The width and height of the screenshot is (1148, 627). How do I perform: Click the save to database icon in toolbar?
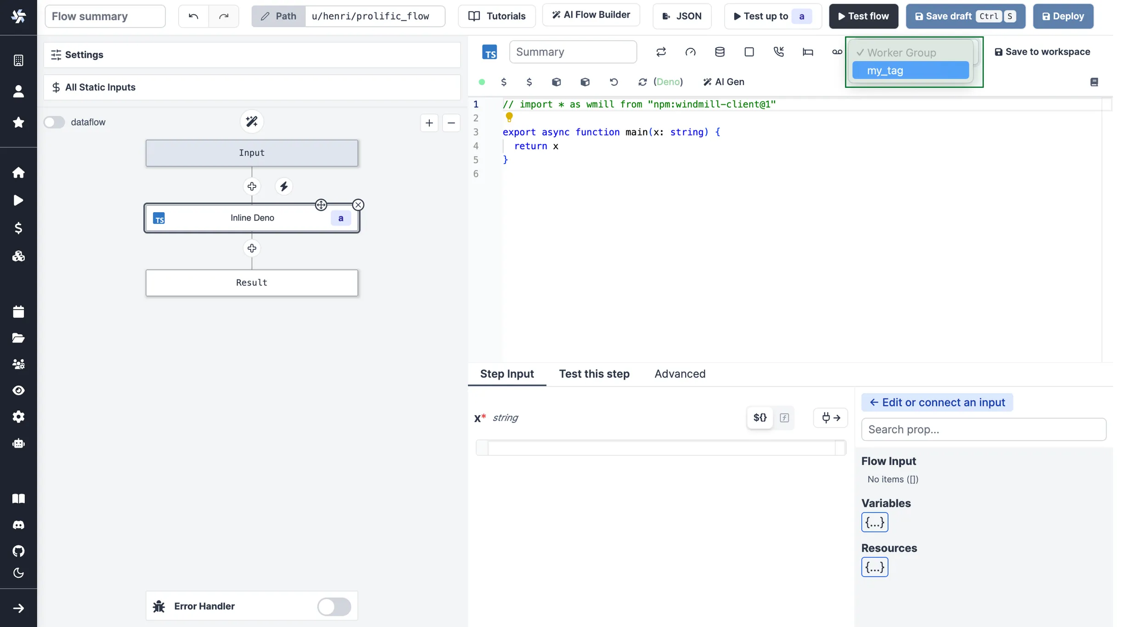click(x=719, y=52)
